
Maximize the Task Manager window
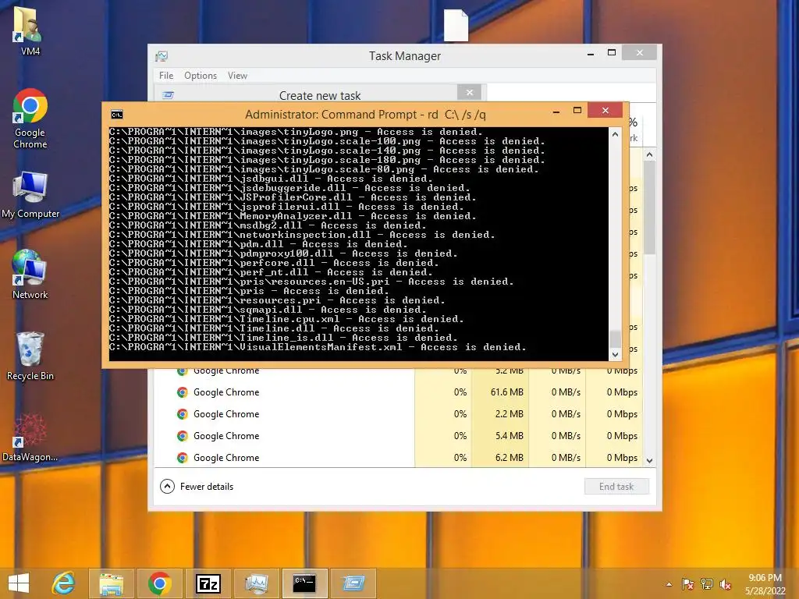612,52
